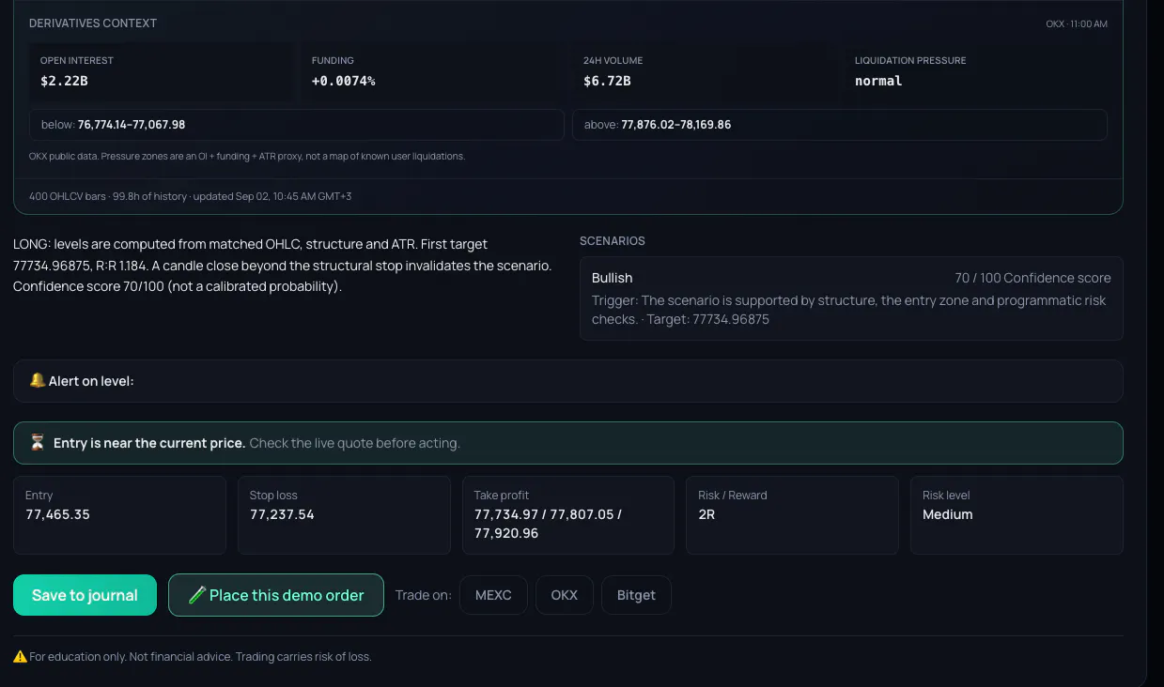This screenshot has width=1164, height=687.
Task: Click the 400 OHLCV bars history line
Action: click(x=191, y=196)
